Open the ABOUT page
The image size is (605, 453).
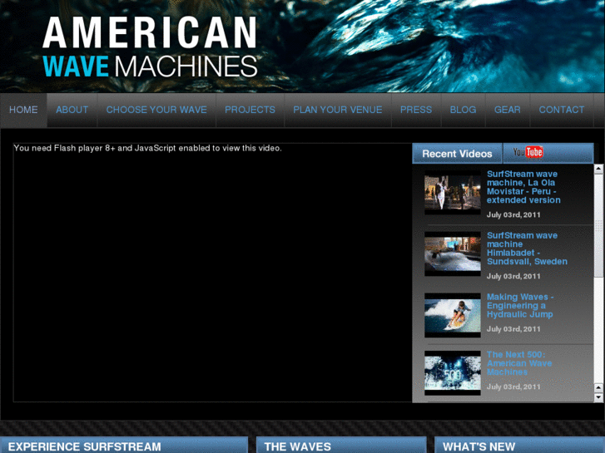(x=72, y=110)
